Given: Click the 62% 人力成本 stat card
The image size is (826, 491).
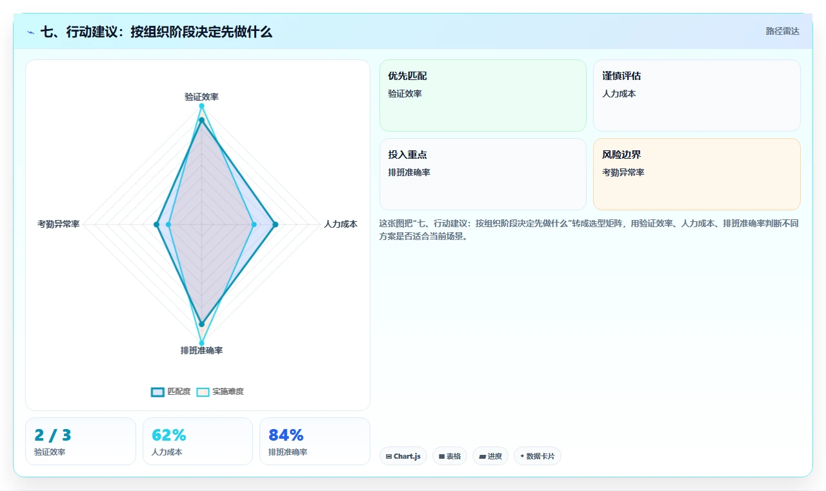Looking at the screenshot, I should click(x=197, y=441).
